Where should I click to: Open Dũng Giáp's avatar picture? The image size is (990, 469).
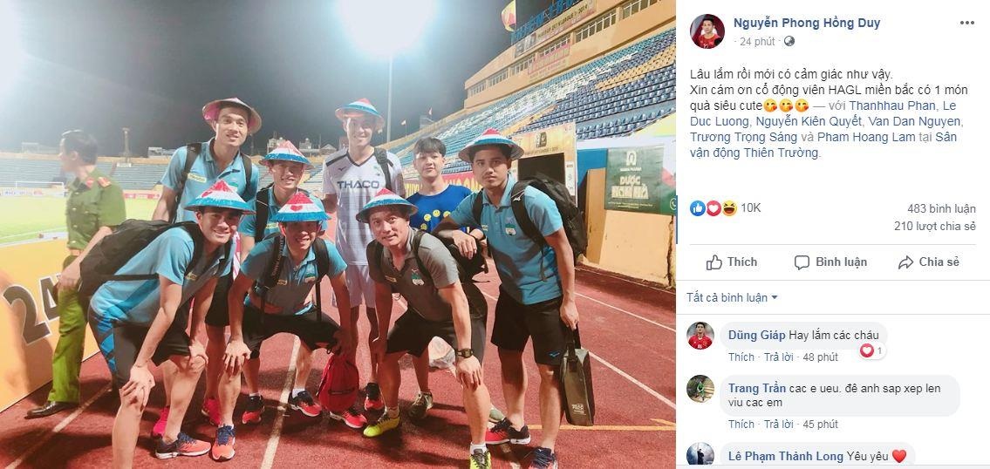coord(700,336)
